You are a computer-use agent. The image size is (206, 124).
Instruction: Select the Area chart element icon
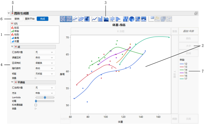[106, 19]
